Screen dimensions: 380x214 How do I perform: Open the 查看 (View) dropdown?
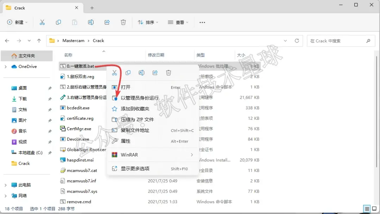pyautogui.click(x=178, y=22)
